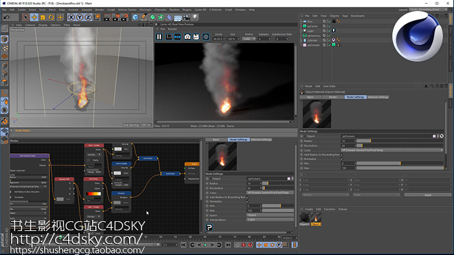Click the Apply button in coordinates panel

(x=427, y=195)
